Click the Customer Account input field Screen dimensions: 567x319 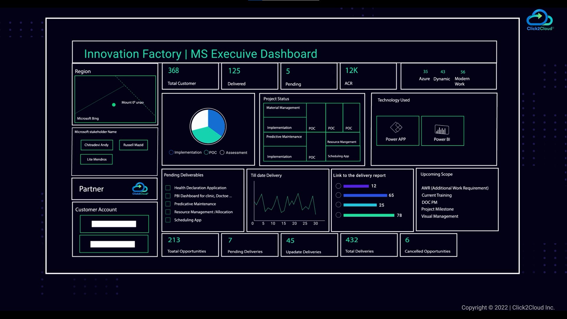point(114,224)
